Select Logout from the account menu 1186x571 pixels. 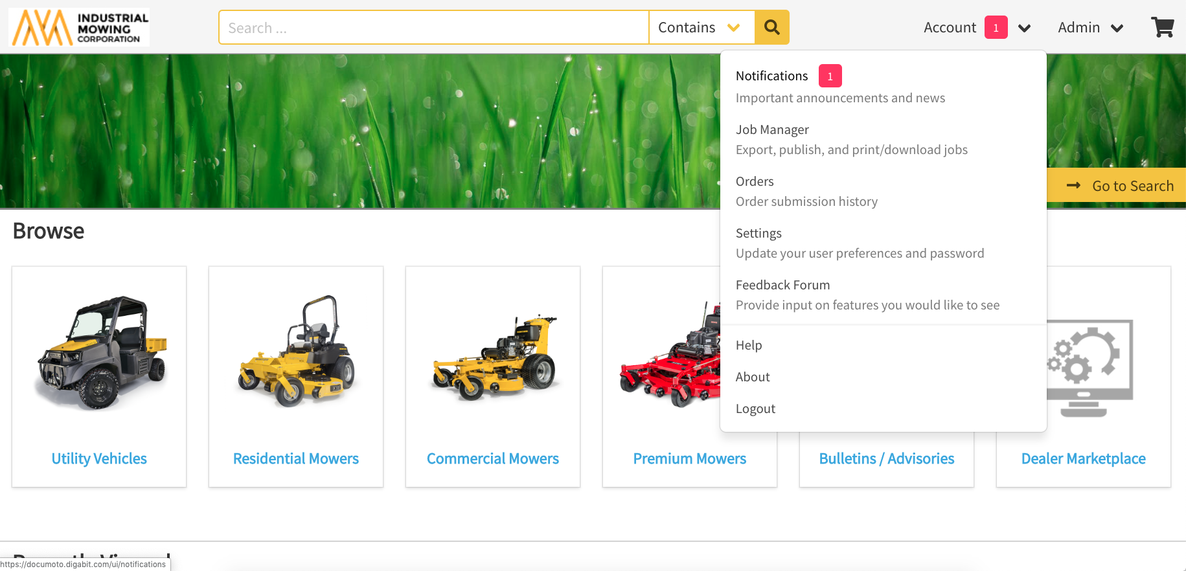[755, 409]
